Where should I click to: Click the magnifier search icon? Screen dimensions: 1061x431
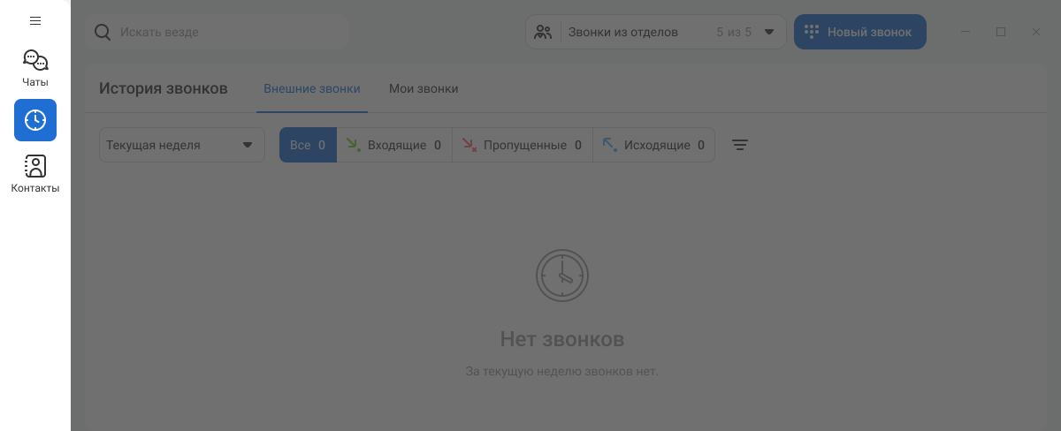pos(103,32)
